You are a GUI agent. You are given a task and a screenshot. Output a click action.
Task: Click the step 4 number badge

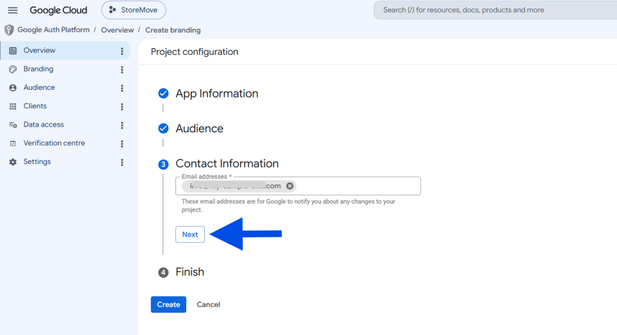pyautogui.click(x=163, y=272)
